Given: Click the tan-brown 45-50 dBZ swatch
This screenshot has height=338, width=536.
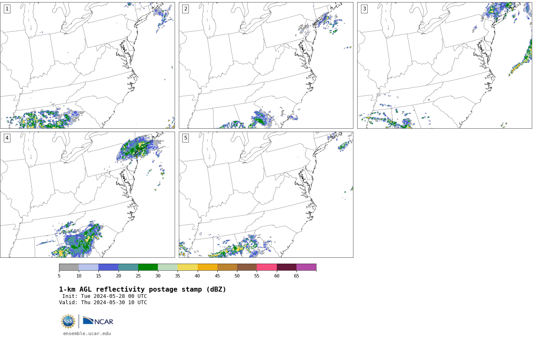Looking at the screenshot, I should point(227,267).
